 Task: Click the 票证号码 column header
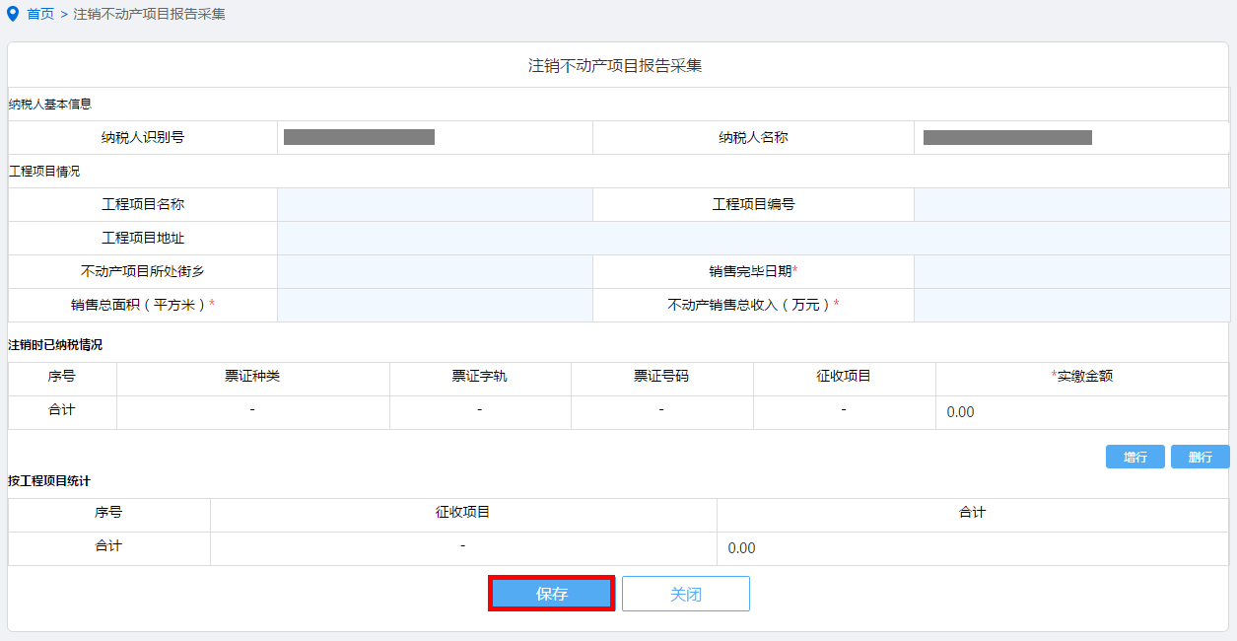click(661, 377)
